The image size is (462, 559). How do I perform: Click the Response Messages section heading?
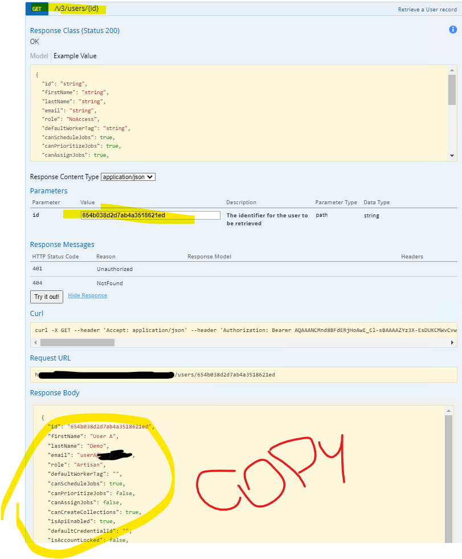coord(62,244)
